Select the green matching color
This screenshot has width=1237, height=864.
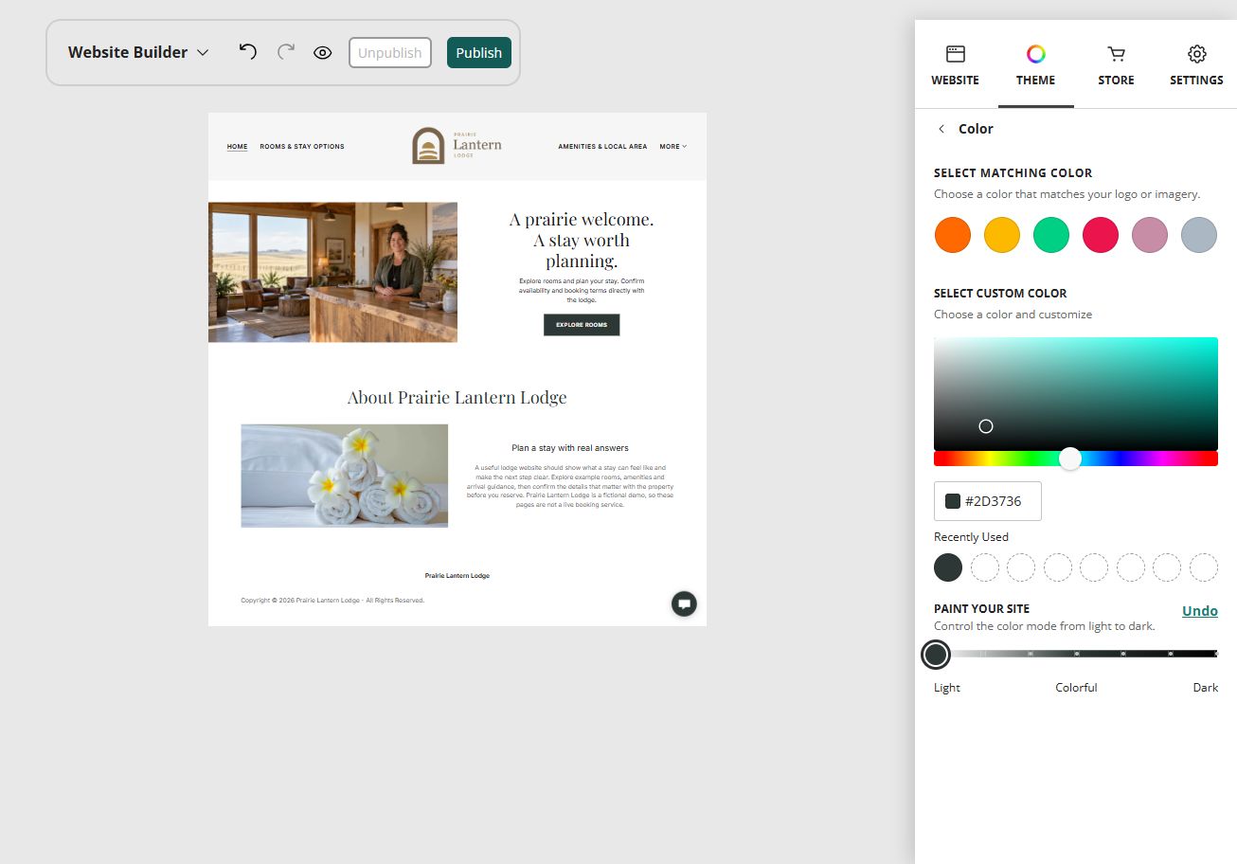(x=1051, y=235)
